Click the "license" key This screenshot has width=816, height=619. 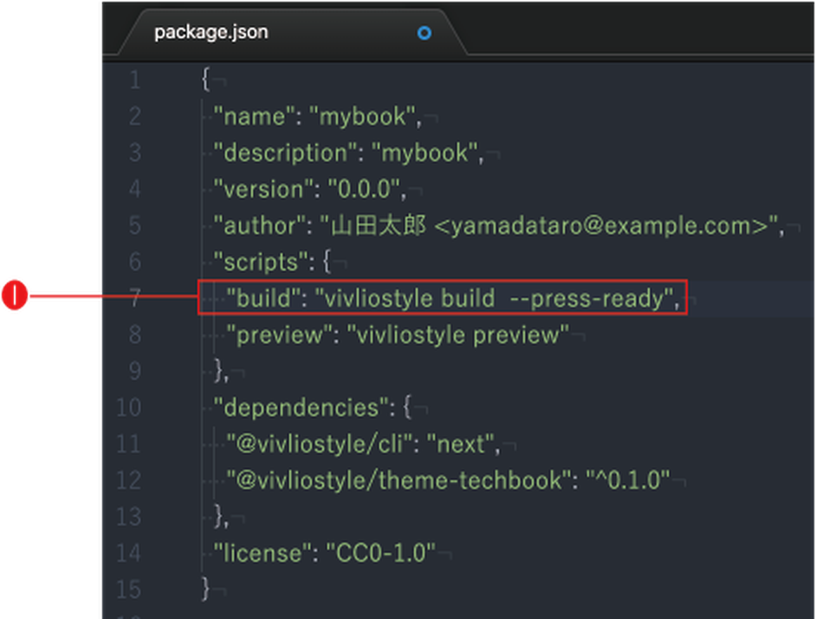pyautogui.click(x=262, y=553)
